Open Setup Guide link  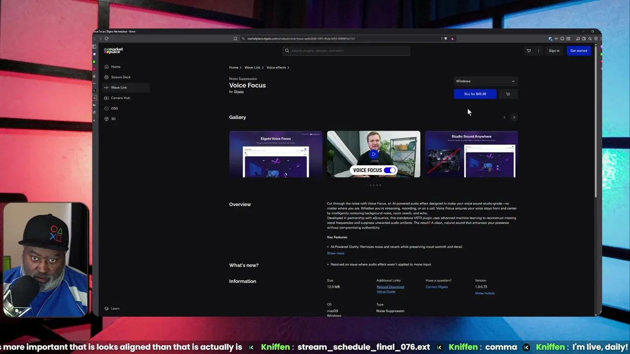[x=386, y=292]
